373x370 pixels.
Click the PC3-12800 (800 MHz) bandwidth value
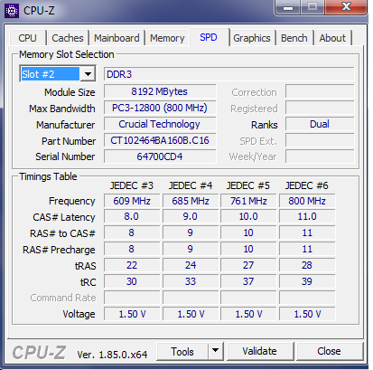(x=160, y=108)
